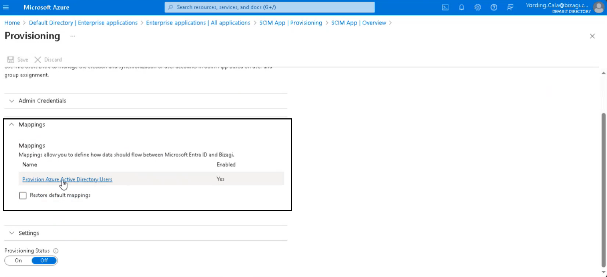Image resolution: width=607 pixels, height=277 pixels.
Task: Open Default Directory | Enterprise applications breadcrumb
Action: tap(83, 23)
